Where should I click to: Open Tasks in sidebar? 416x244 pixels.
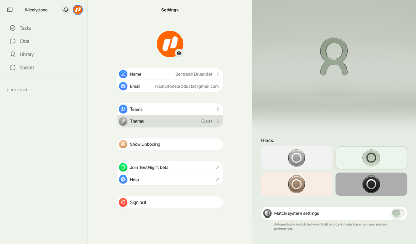point(25,28)
